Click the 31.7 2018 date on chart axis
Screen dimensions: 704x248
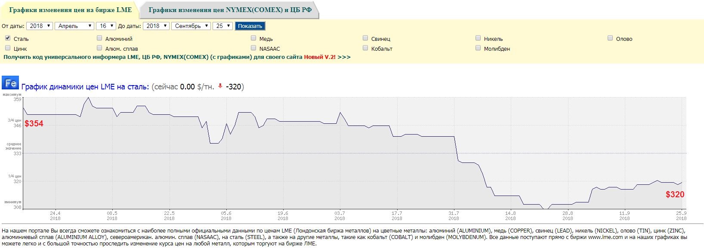point(454,215)
